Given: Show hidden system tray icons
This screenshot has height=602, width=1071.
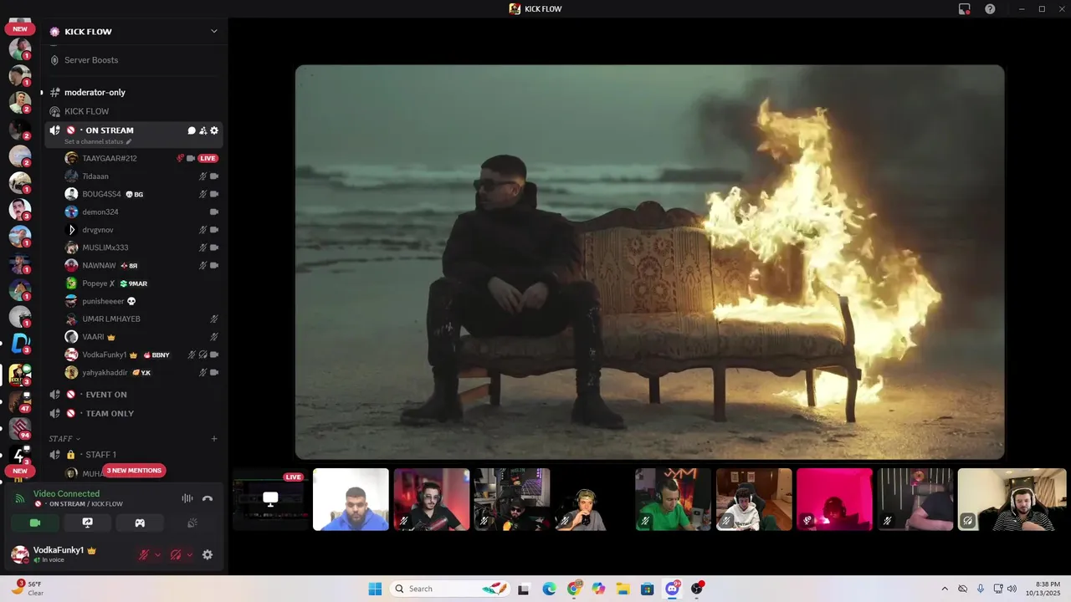Looking at the screenshot, I should pyautogui.click(x=945, y=589).
